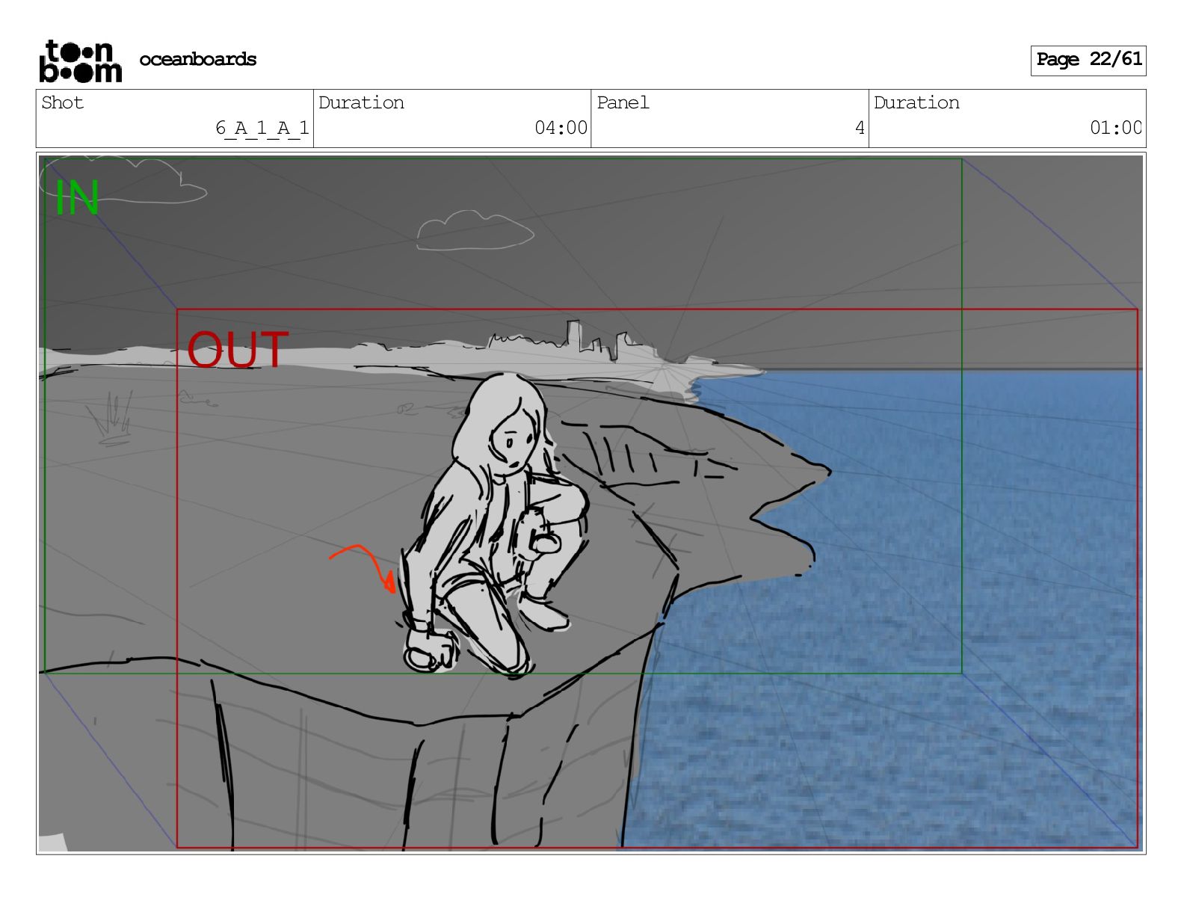Select the 'Panel' header label
The height and width of the screenshot is (915, 1184).
pos(623,102)
